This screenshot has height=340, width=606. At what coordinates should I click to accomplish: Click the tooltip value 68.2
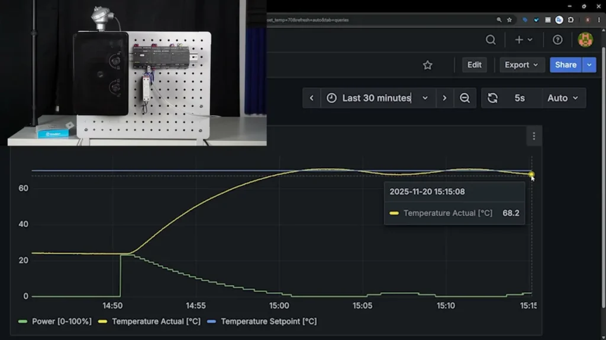(x=511, y=213)
